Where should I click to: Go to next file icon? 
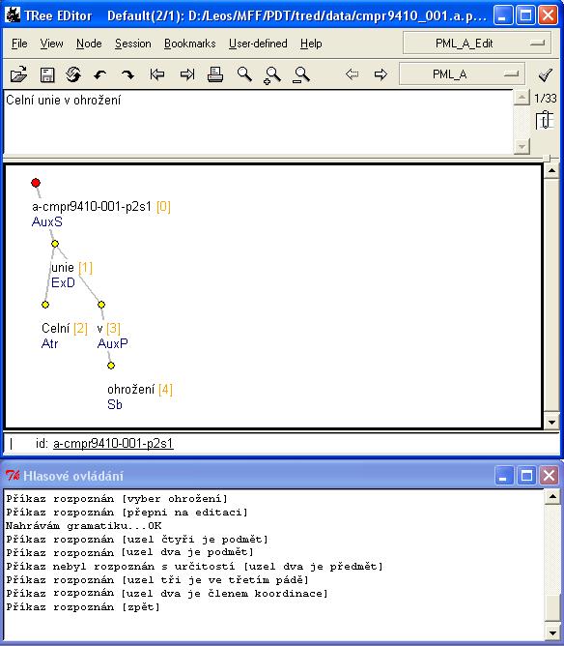coord(187,74)
